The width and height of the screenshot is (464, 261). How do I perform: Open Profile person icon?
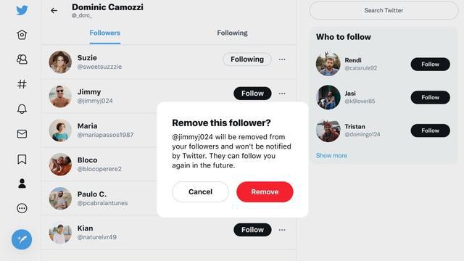coord(22,183)
